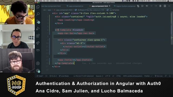The width and height of the screenshot is (173, 97).
Task: Change language mode via HTML status item
Action: [118, 76]
